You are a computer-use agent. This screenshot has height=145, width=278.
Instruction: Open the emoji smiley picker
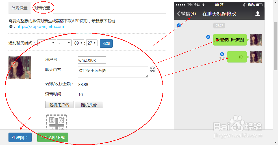(153, 69)
